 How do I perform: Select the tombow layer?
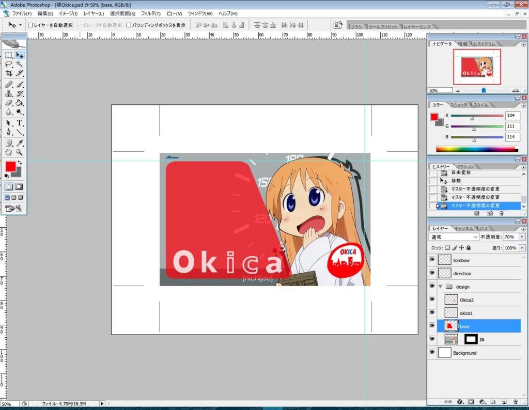coord(479,260)
